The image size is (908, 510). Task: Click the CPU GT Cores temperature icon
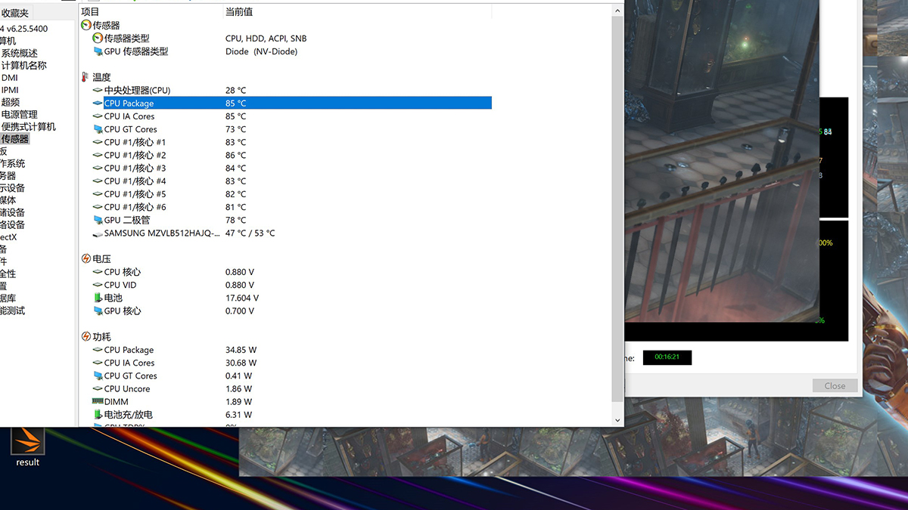(98, 129)
